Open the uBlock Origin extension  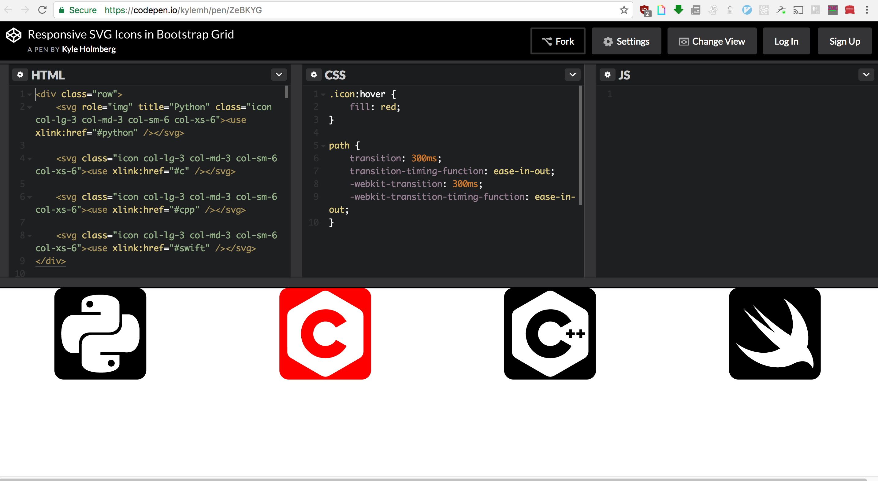click(645, 10)
